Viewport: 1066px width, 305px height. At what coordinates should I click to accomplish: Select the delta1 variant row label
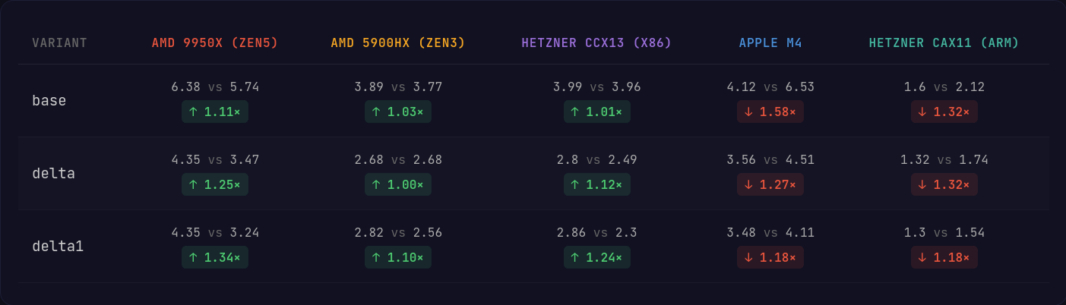57,246
